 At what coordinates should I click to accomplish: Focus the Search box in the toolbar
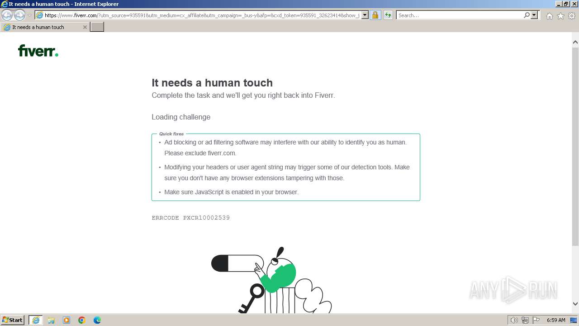460,15
